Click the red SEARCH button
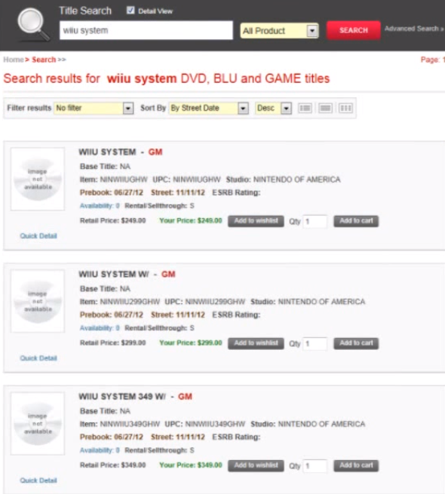Viewport: 445px width, 494px height. tap(353, 30)
